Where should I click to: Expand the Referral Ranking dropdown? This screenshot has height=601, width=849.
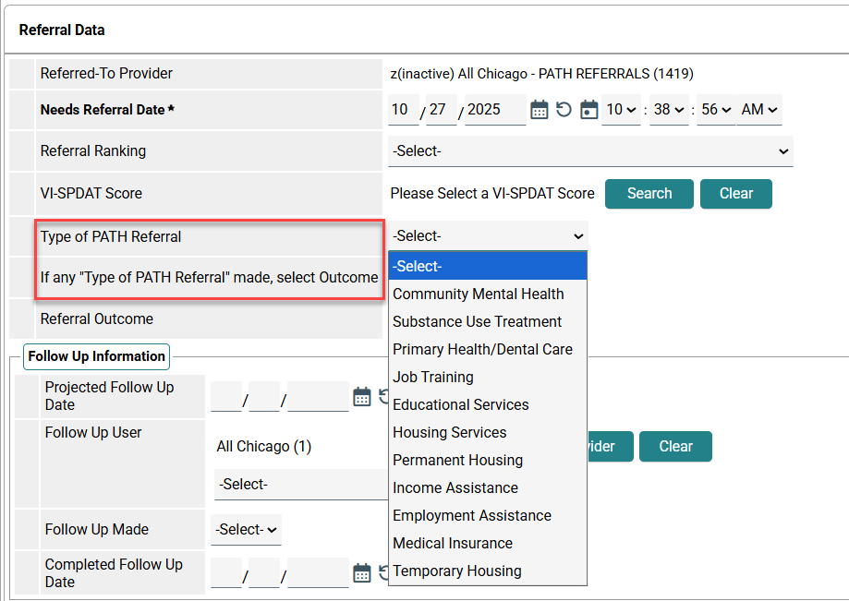click(x=590, y=150)
